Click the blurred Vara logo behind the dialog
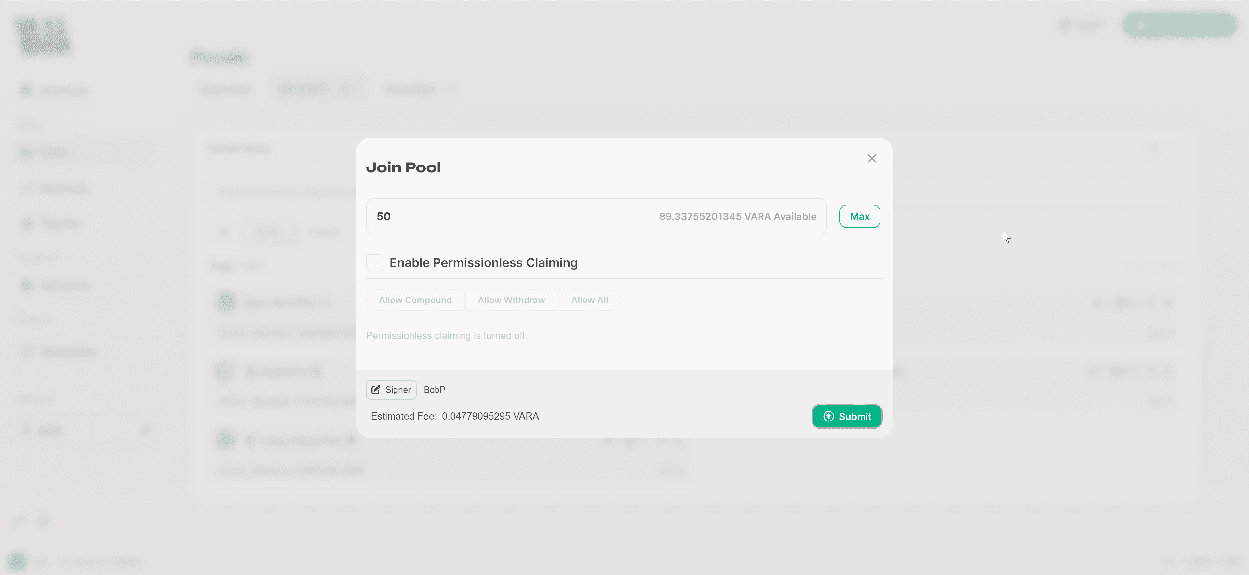Viewport: 1249px width, 575px height. pos(43,36)
